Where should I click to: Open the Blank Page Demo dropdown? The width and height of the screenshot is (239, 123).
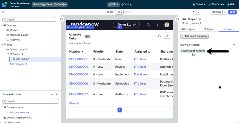point(50,5)
